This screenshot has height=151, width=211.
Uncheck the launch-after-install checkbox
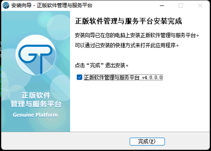(x=79, y=78)
